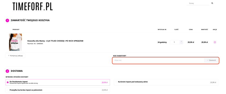The image size is (226, 94).
Task: Increase quantity with the up arrow
Action: [182, 41]
